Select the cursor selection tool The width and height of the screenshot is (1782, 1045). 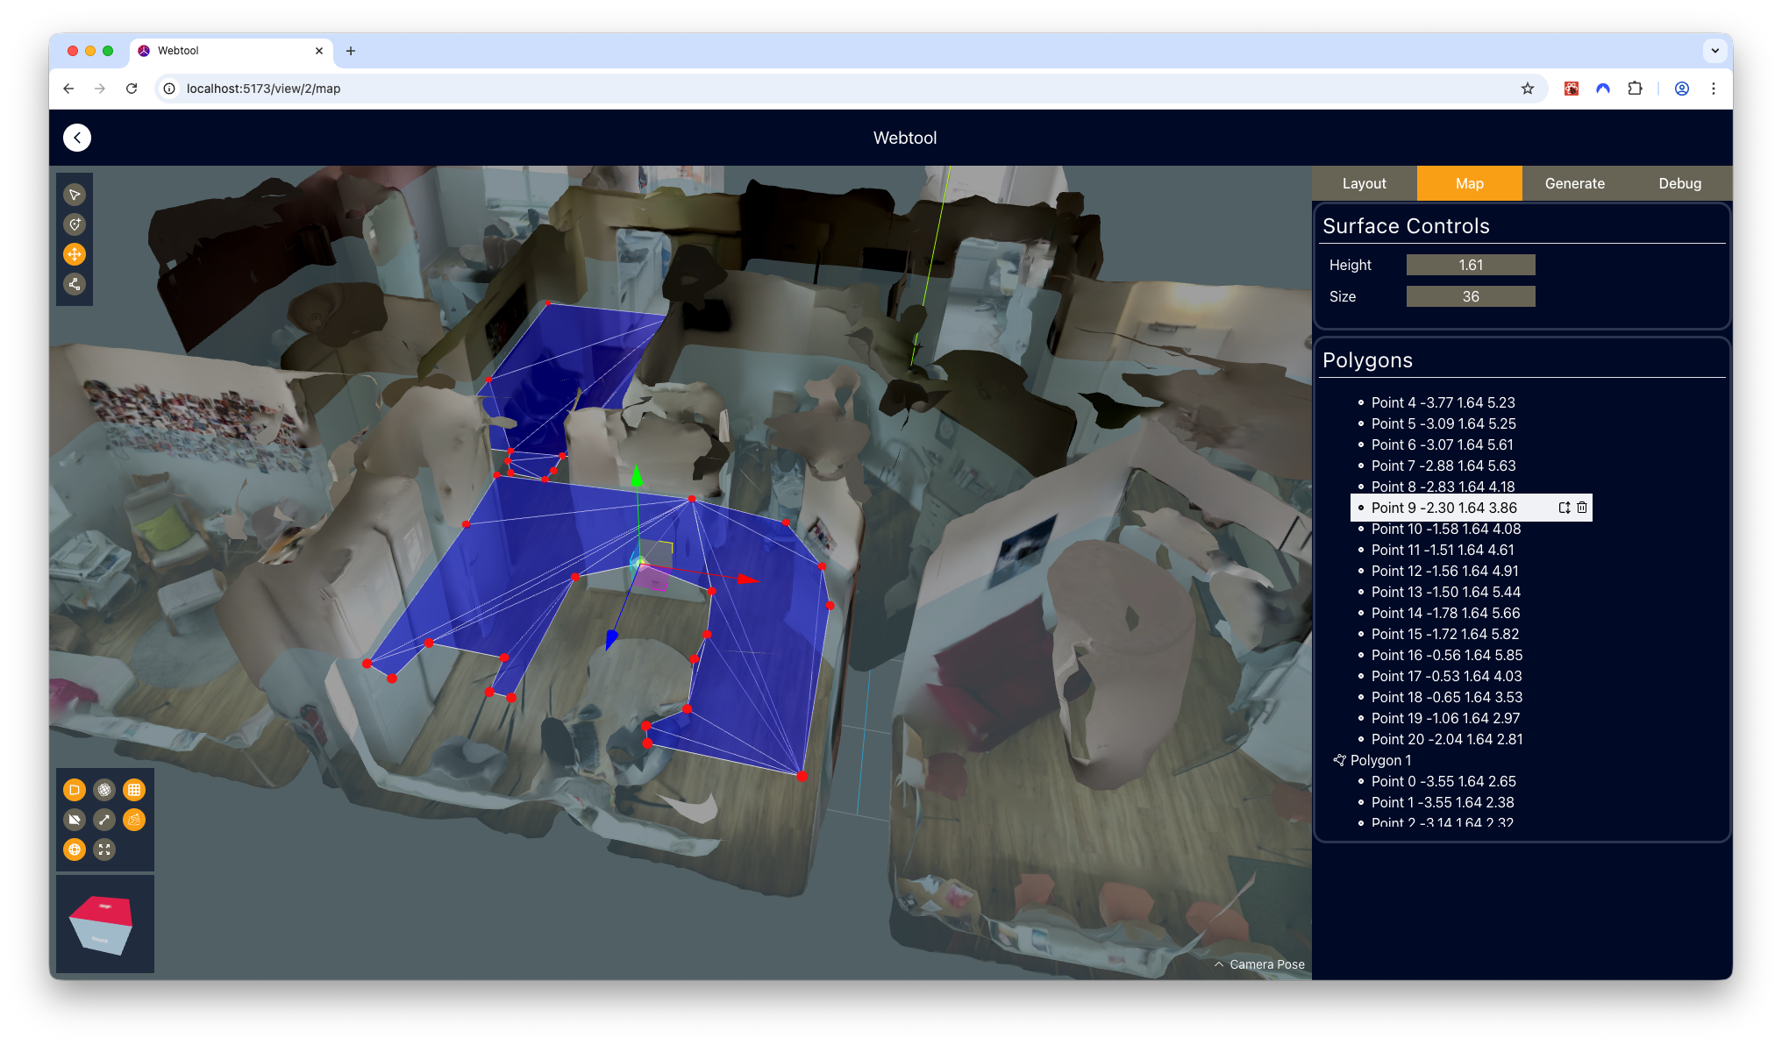point(75,195)
